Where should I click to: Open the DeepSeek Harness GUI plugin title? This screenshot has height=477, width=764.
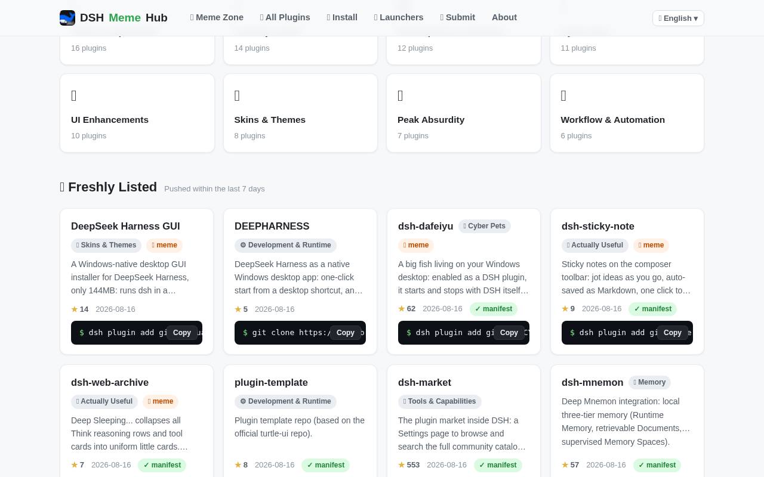pos(125,227)
